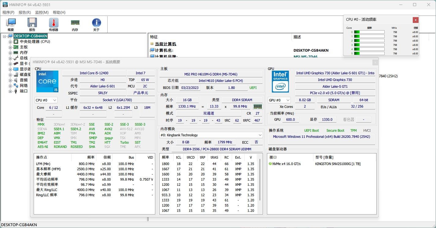Viewport: 436px width, 228px height.
Task: Open the 帮助(H) menu
Action: click(59, 13)
